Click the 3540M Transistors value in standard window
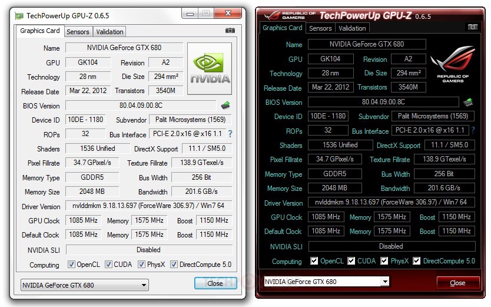The height and width of the screenshot is (307, 491). 165,91
